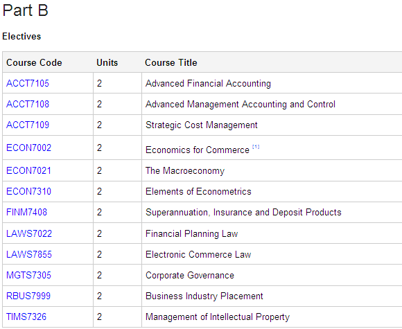The image size is (402, 329).
Task: Open the ACCT7109 course link
Action: click(x=28, y=125)
